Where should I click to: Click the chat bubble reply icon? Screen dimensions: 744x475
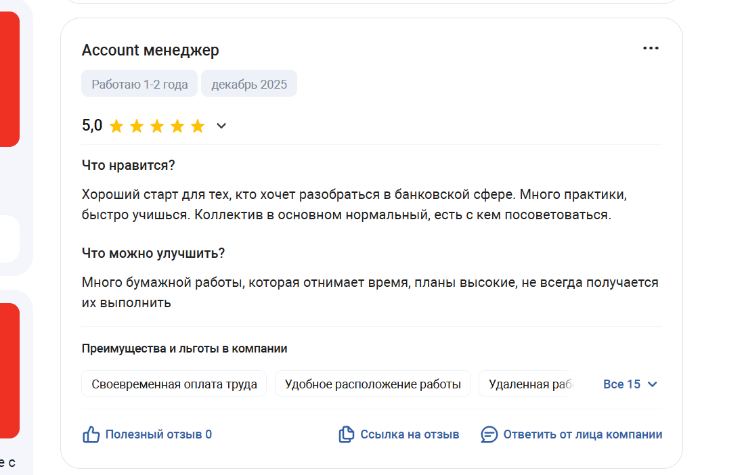click(489, 434)
